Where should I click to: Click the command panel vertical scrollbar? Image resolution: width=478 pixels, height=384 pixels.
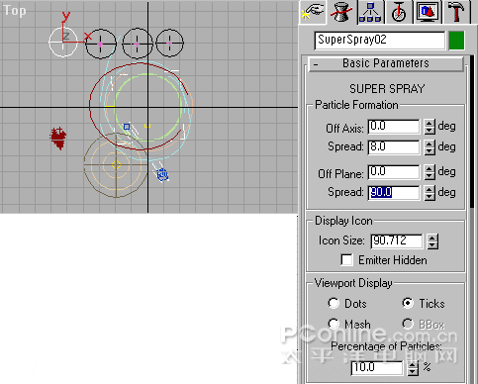coord(472,132)
